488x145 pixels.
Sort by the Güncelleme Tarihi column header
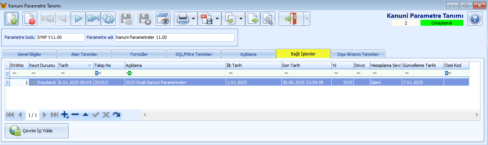coord(423,65)
